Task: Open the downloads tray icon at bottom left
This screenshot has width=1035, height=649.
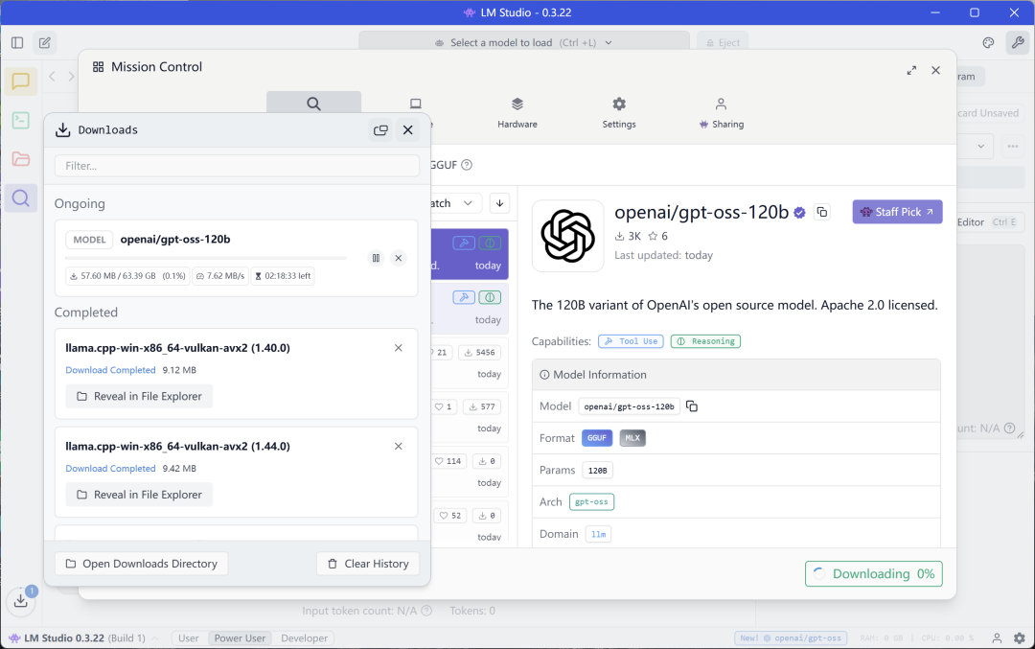Action: [21, 600]
